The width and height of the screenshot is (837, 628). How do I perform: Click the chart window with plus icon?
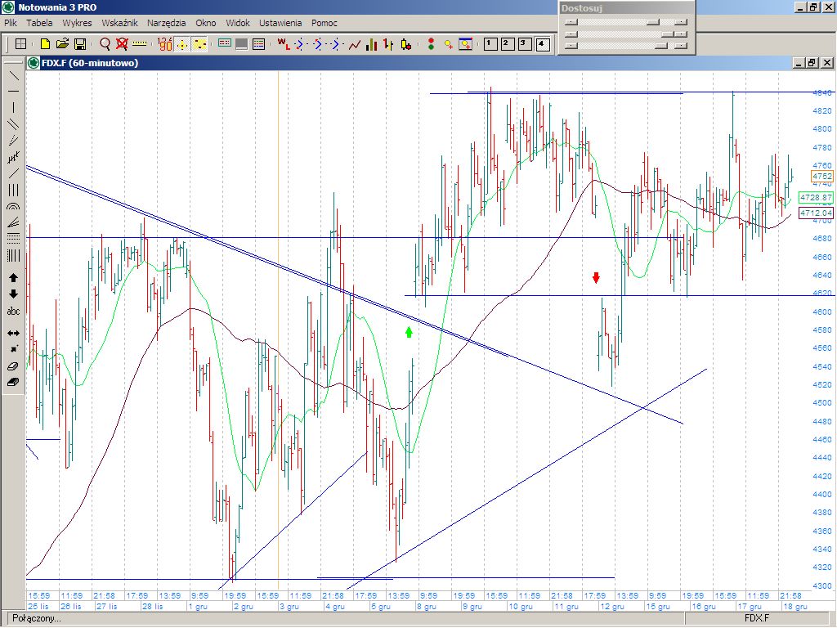click(465, 44)
